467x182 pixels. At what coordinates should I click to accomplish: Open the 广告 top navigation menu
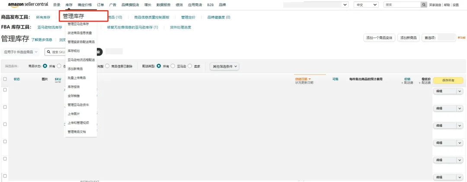click(x=112, y=5)
